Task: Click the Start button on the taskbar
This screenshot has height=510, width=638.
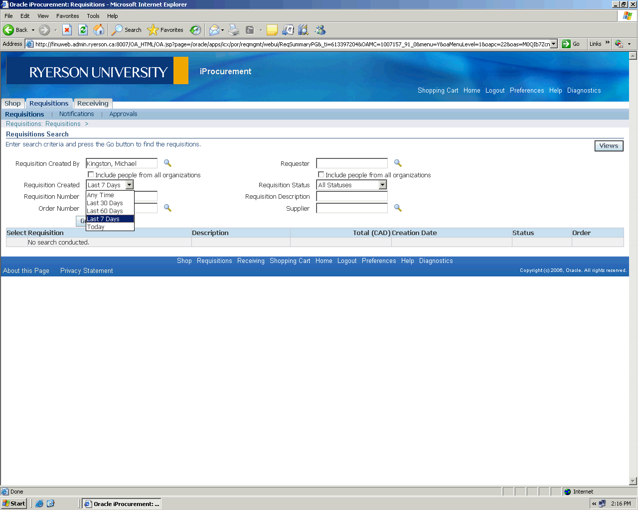Action: pos(14,504)
